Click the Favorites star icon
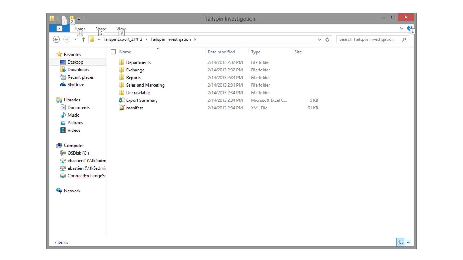Image resolution: width=463 pixels, height=260 pixels. pyautogui.click(x=59, y=54)
